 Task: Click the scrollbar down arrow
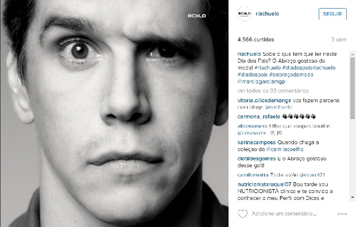coord(353,197)
